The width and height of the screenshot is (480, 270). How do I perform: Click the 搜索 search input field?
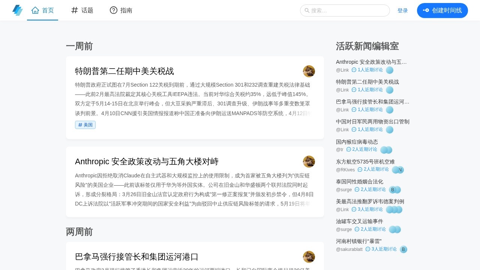click(x=349, y=10)
